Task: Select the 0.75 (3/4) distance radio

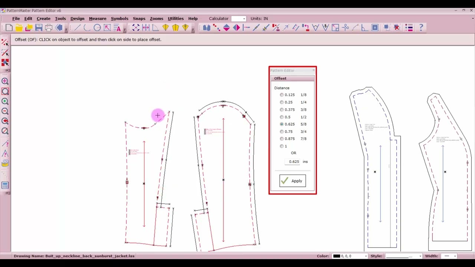Action: pos(282,132)
